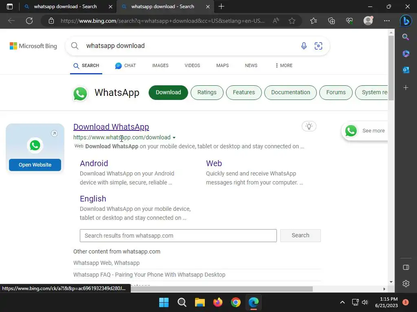This screenshot has width=417, height=312.
Task: Toggle the sidebar panel layout icon
Action: [x=406, y=267]
